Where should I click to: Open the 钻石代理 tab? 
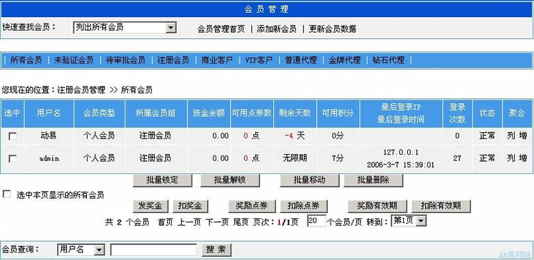click(389, 61)
